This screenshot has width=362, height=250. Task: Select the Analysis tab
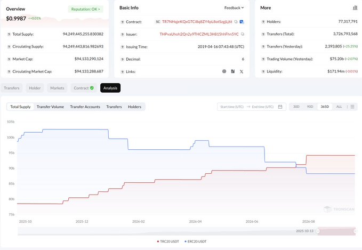[110, 88]
